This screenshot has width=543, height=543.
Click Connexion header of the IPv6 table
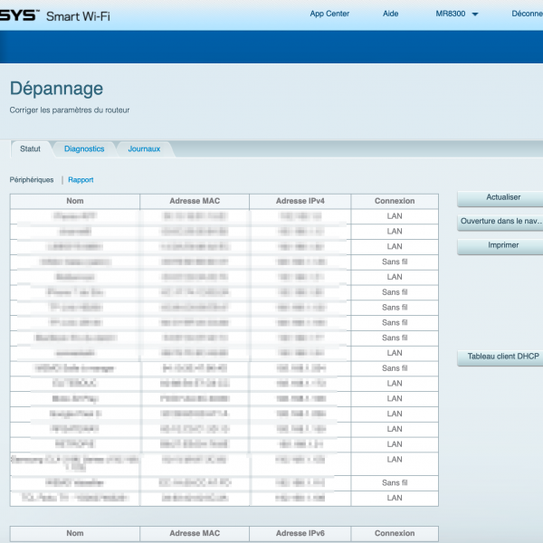(x=394, y=534)
